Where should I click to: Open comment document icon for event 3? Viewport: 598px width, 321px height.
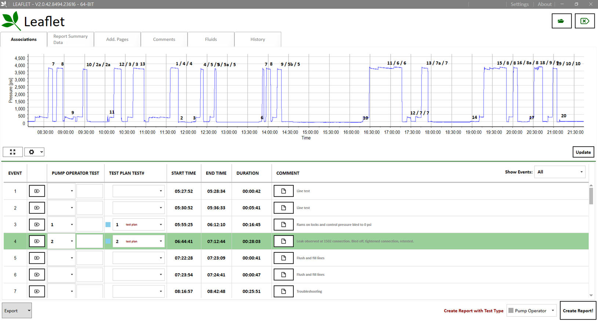click(283, 225)
